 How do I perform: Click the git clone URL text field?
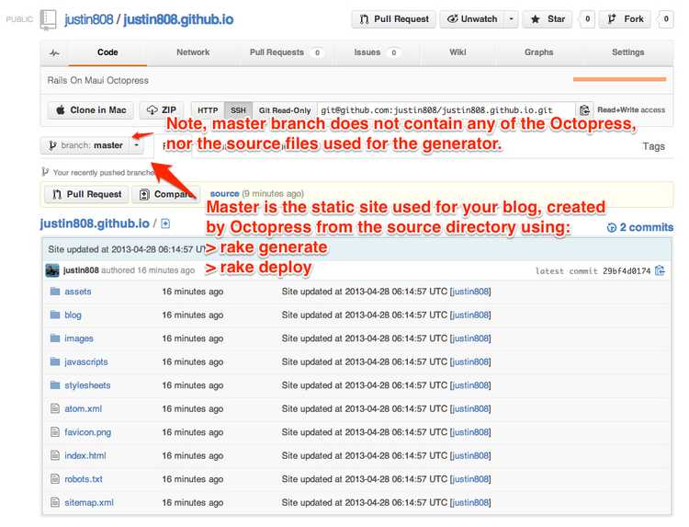(446, 110)
